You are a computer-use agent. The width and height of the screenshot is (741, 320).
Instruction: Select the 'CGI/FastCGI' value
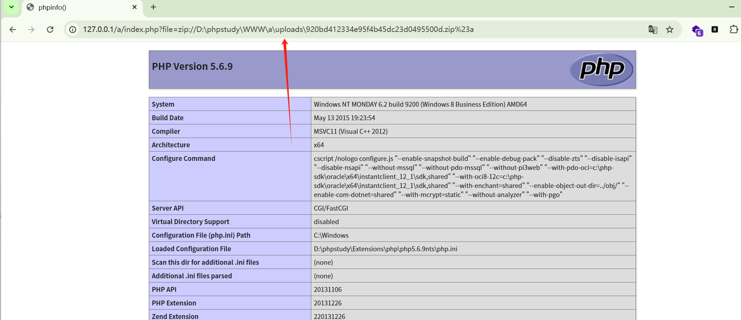point(331,208)
